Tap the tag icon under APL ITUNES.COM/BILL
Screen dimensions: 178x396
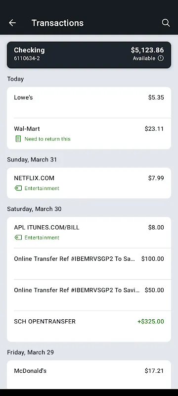(x=18, y=238)
